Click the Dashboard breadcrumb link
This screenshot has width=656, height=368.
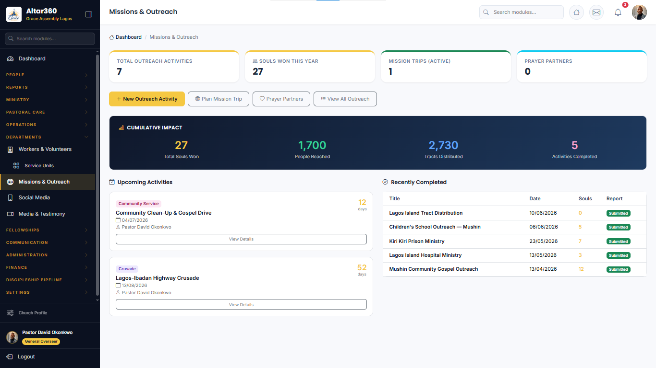click(x=128, y=37)
